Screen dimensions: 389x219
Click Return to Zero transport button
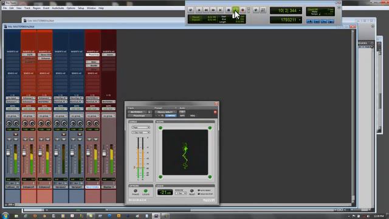click(199, 10)
